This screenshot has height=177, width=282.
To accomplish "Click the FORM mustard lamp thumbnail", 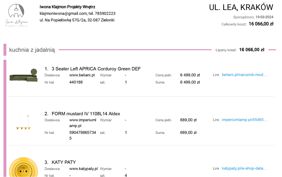I will click(x=23, y=123).
